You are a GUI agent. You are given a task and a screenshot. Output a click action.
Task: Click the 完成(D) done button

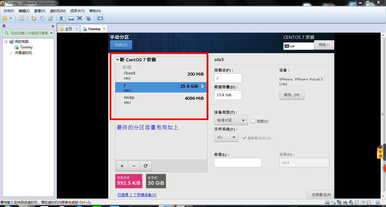[121, 45]
